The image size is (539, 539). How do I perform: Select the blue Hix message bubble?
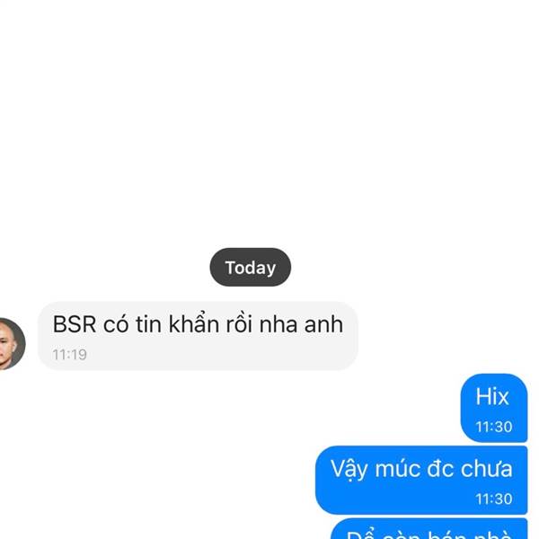494,408
